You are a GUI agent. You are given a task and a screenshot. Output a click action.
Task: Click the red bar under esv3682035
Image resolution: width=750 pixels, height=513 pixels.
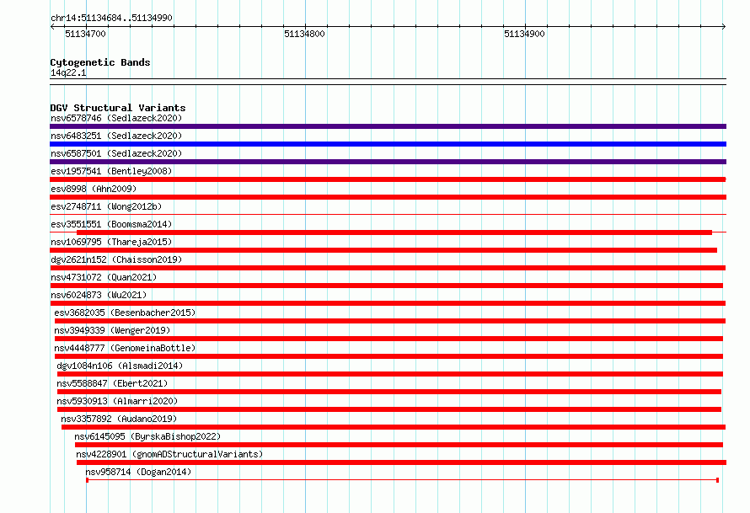tap(390, 321)
